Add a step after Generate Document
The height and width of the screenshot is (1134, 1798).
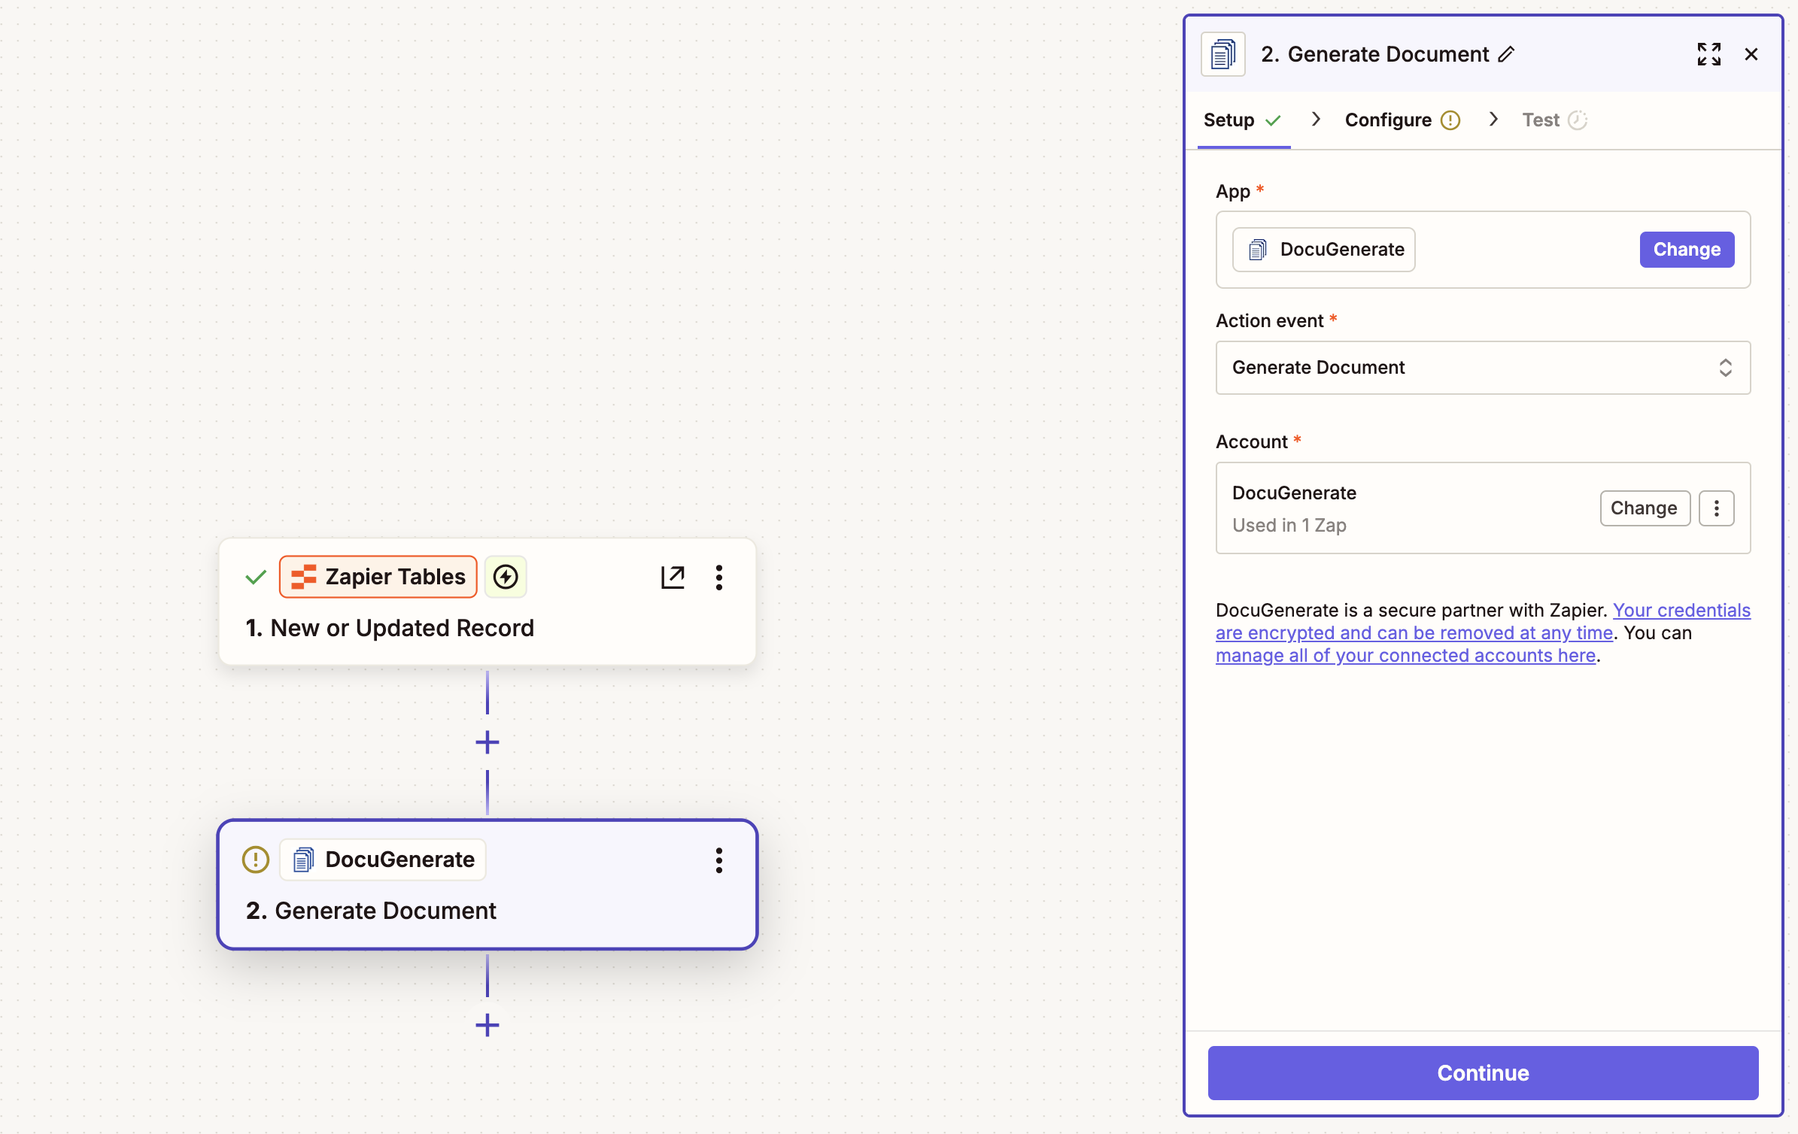coord(487,1026)
